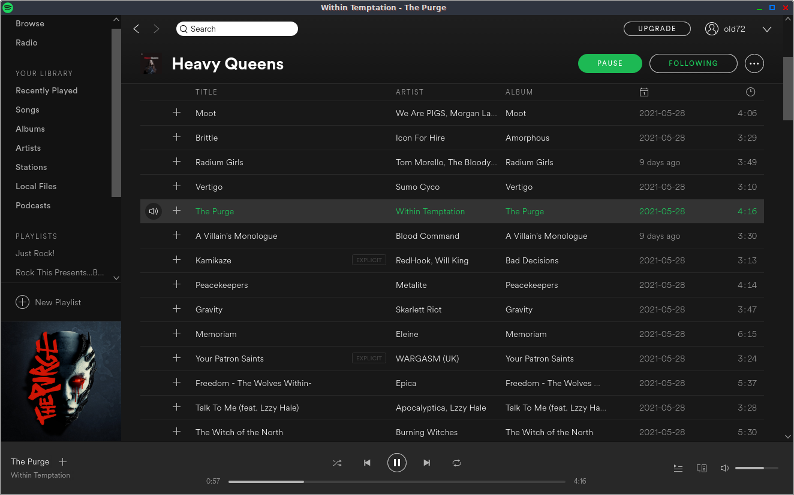Click the old72 user profile icon
The width and height of the screenshot is (794, 495).
[x=712, y=29]
